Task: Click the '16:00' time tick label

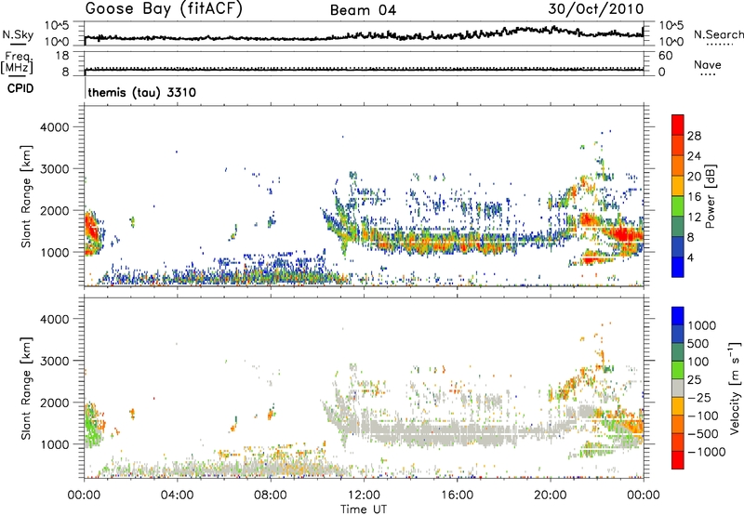Action: tap(457, 495)
